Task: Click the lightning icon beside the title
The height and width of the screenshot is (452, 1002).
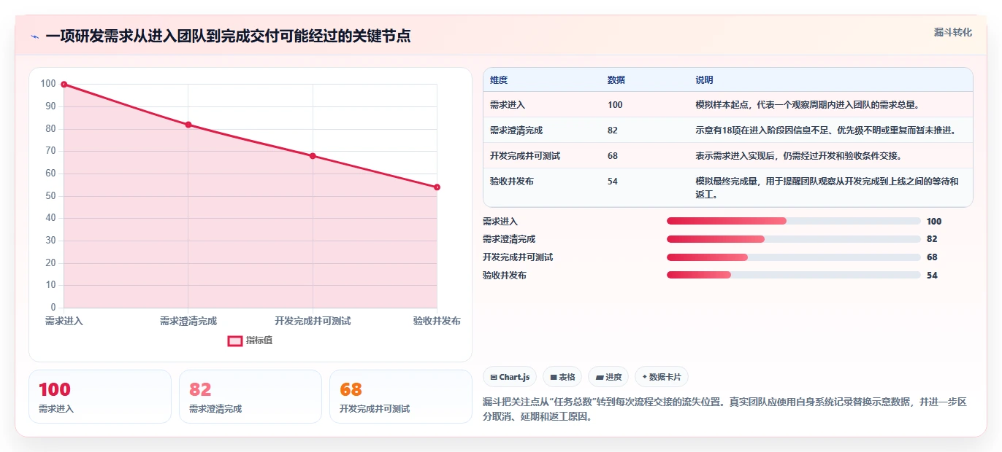Action: pyautogui.click(x=34, y=36)
